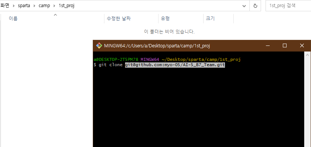
Task: Click the MINGW64 title bar text
Action: pyautogui.click(x=157, y=46)
